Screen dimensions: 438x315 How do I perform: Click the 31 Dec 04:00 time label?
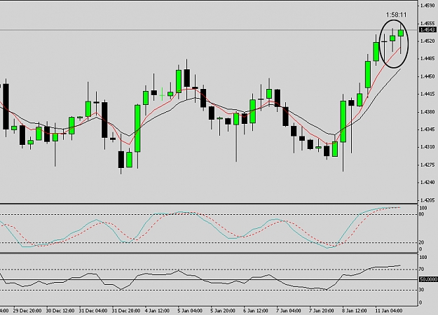(93, 311)
